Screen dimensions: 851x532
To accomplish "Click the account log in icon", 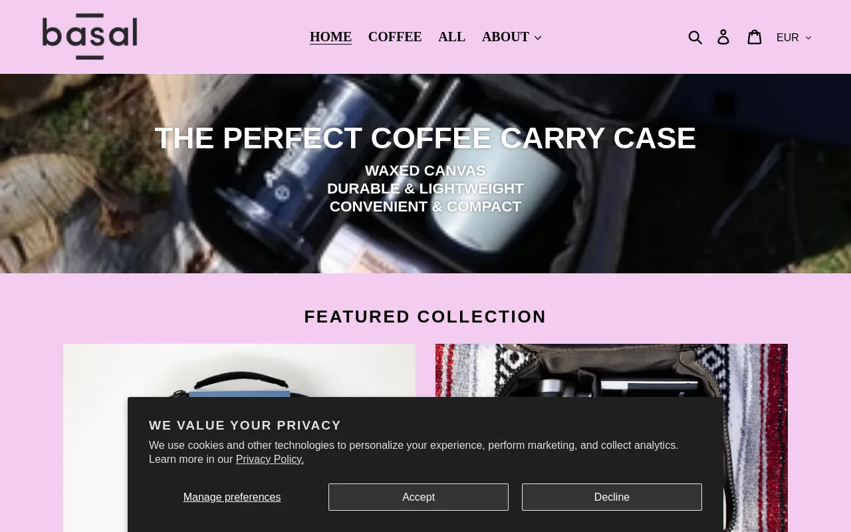I will (723, 37).
